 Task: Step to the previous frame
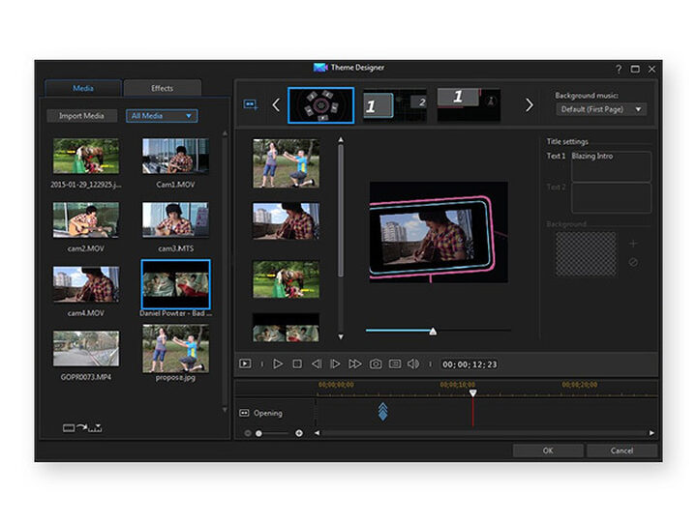316,363
